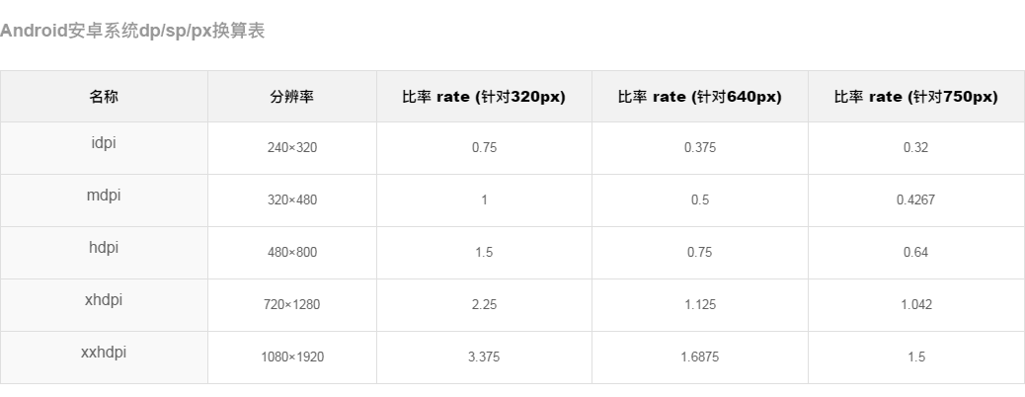
Task: Click the 480×800 resolution cell
Action: tap(292, 253)
